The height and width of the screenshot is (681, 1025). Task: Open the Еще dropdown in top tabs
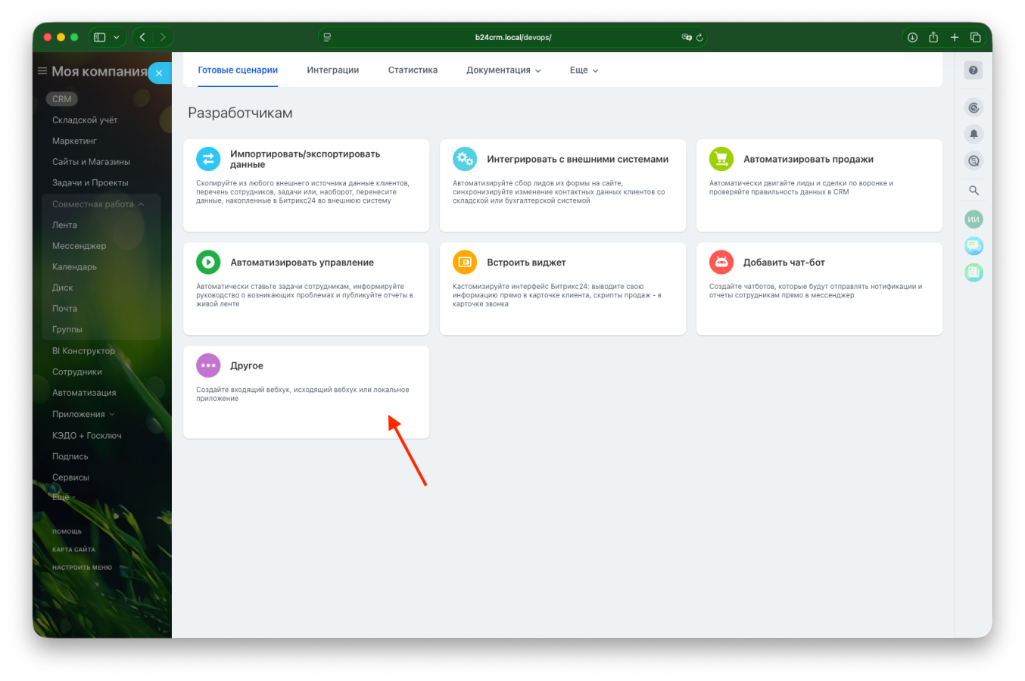(584, 70)
